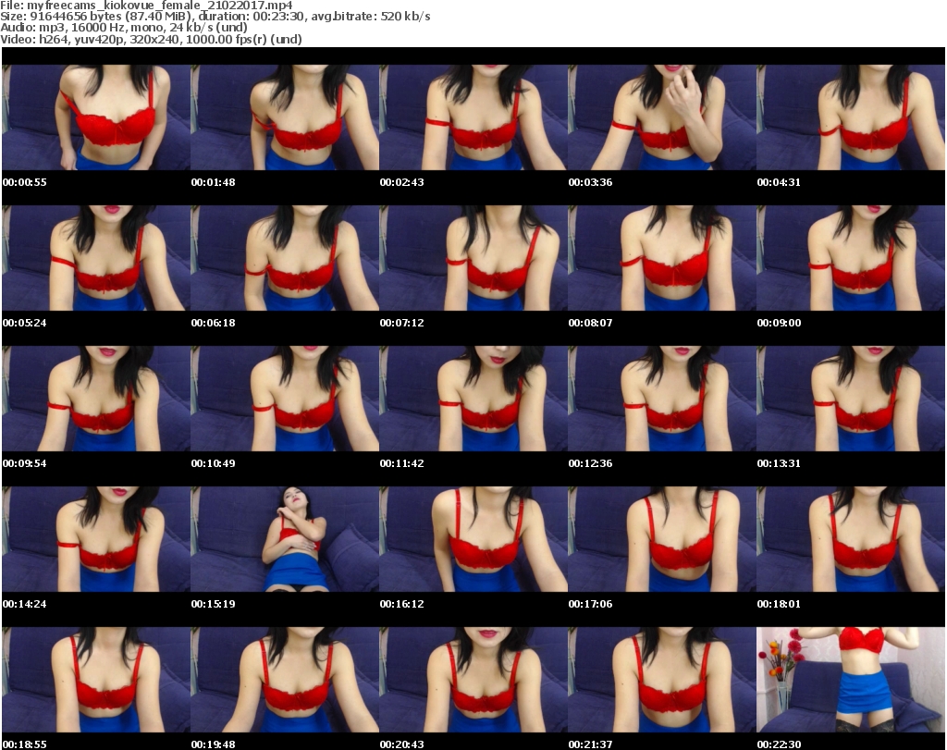Open the frame captured at 00:07:12
This screenshot has height=750, width=947.
(x=473, y=258)
